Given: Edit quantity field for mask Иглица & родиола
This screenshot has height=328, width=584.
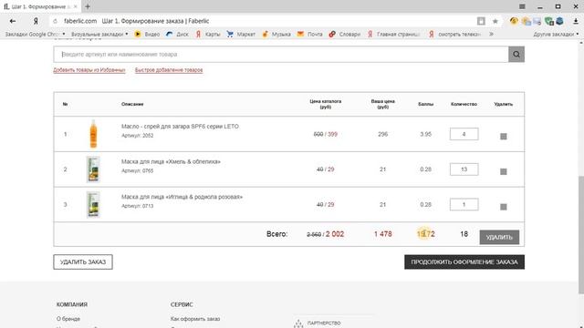Looking at the screenshot, I should [x=464, y=204].
